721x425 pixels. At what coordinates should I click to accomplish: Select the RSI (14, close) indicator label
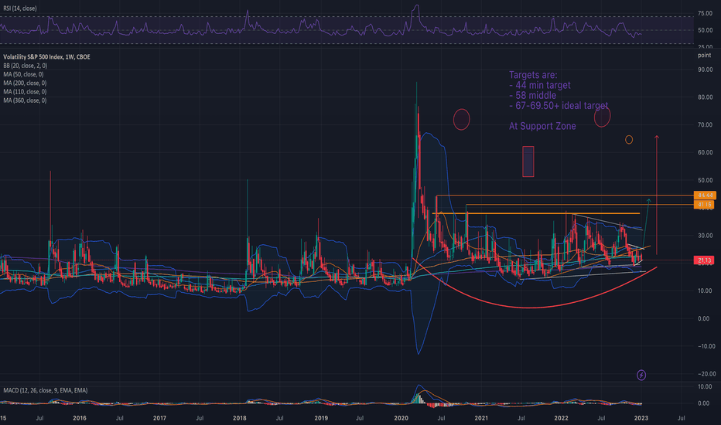[20, 8]
